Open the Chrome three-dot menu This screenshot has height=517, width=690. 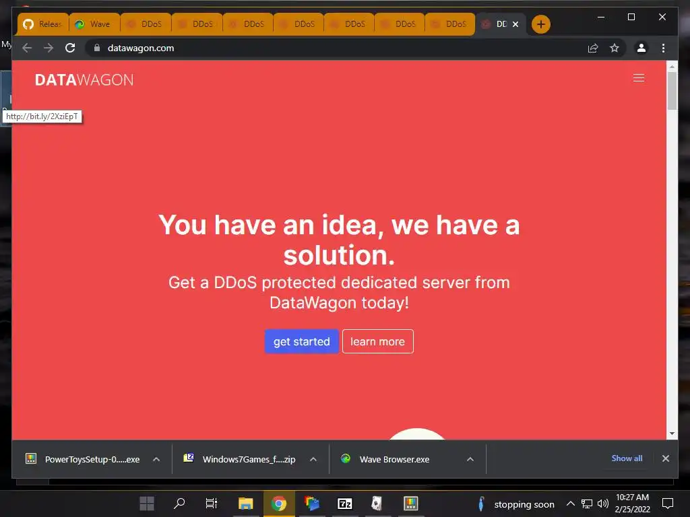point(663,48)
